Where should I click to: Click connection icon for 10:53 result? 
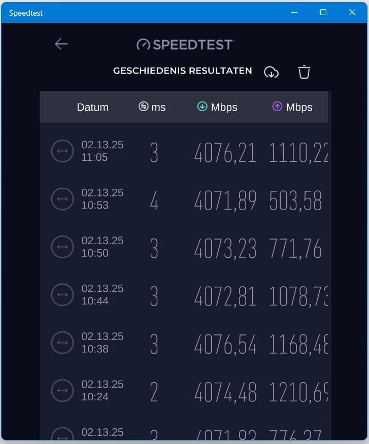(62, 199)
